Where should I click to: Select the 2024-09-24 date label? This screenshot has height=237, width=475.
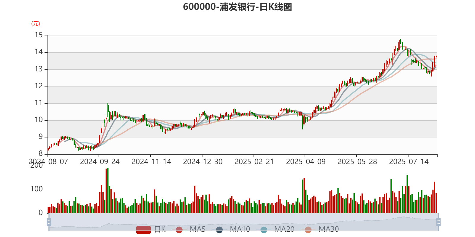[x=100, y=161]
